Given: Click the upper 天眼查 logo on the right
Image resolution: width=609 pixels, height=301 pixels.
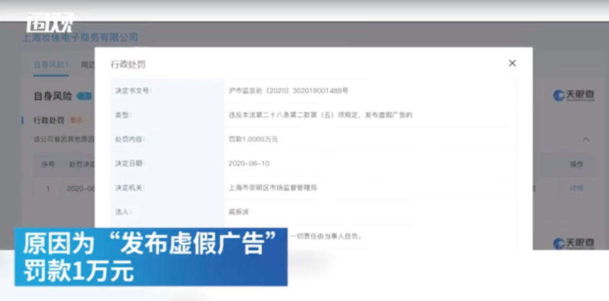Looking at the screenshot, I should (573, 95).
